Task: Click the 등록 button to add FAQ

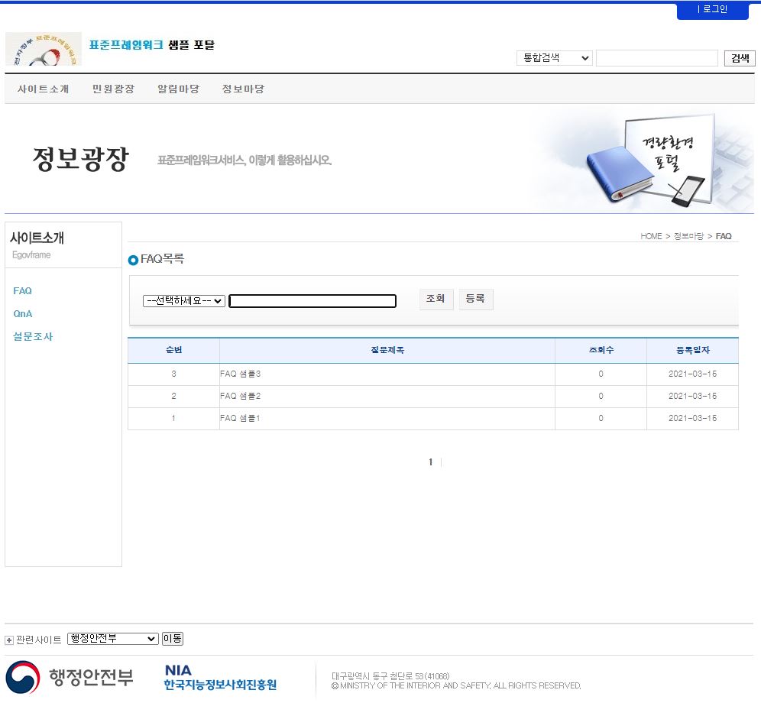Action: 475,299
